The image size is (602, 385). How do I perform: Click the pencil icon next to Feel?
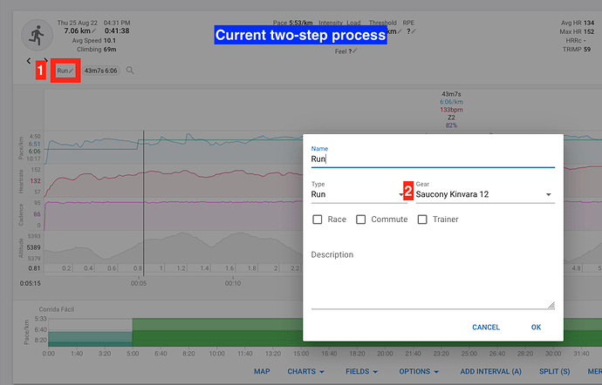click(x=355, y=51)
